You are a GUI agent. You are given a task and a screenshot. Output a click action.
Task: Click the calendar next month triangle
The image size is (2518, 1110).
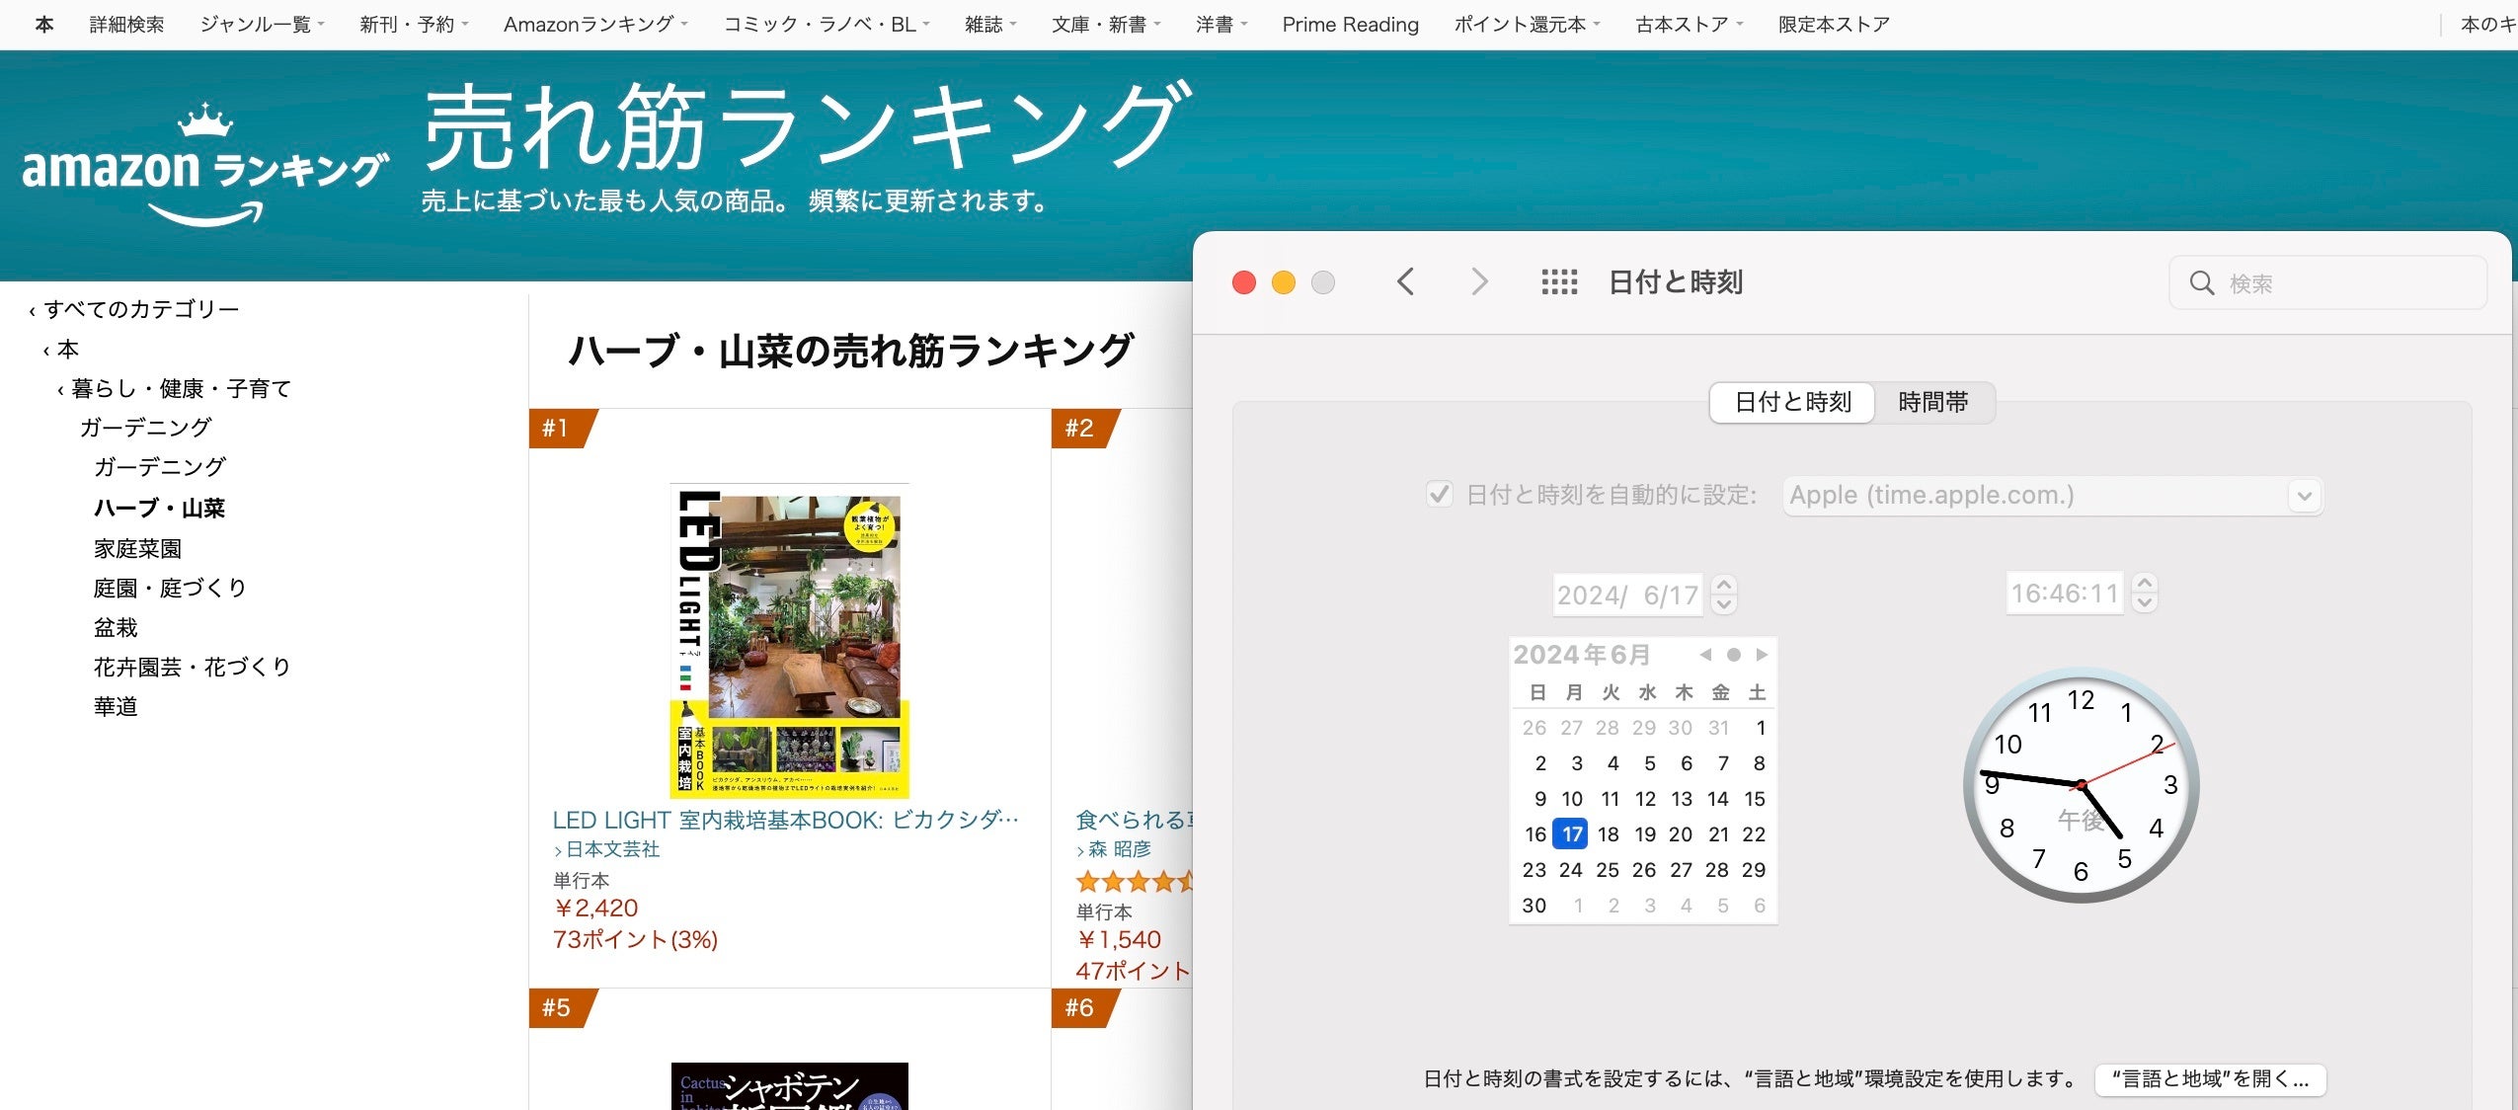[x=1762, y=655]
